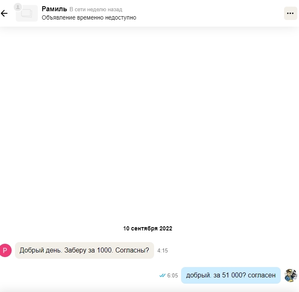Open Рамиль's profile by clicking his name
The height and width of the screenshot is (292, 299).
pos(54,9)
